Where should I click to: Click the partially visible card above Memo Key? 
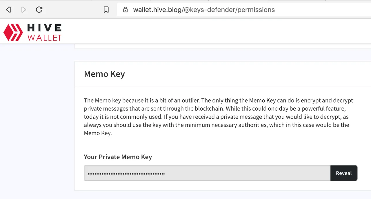tap(223, 46)
